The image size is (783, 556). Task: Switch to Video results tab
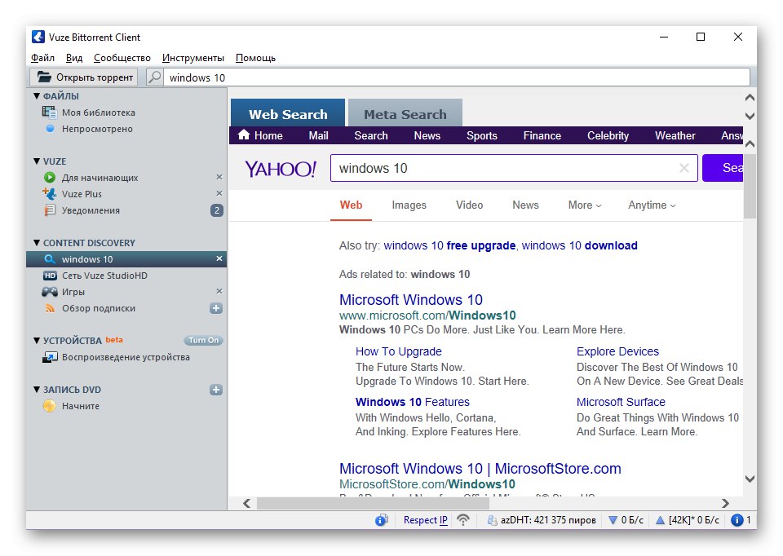470,205
